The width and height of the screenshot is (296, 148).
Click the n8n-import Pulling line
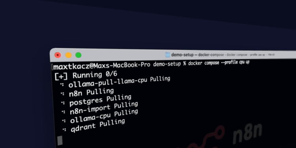click(x=104, y=109)
